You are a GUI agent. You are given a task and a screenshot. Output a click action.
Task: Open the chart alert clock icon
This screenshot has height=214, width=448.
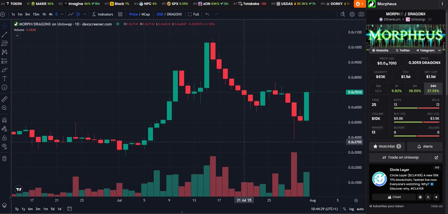[x=343, y=14]
